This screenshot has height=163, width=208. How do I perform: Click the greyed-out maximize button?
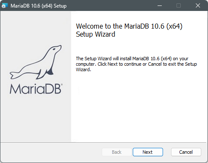179,5
